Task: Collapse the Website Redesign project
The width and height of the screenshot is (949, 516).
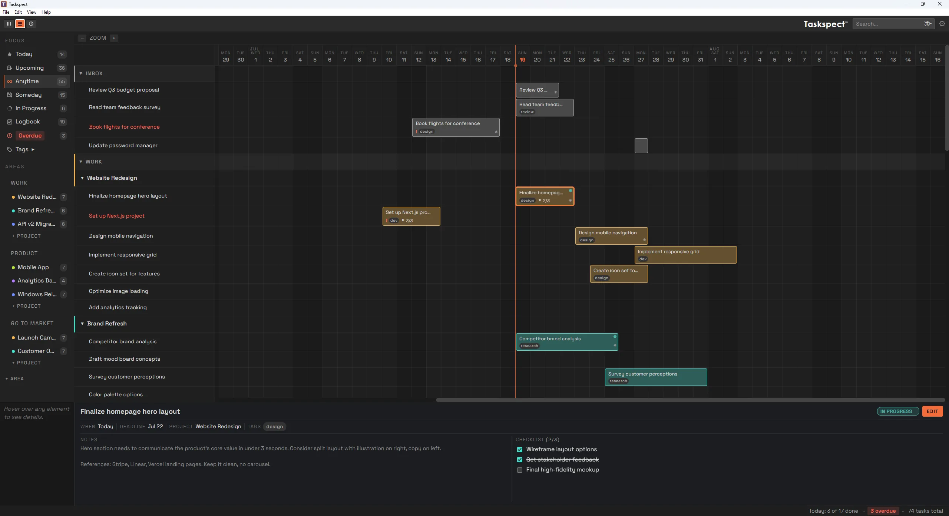Action: 82,178
